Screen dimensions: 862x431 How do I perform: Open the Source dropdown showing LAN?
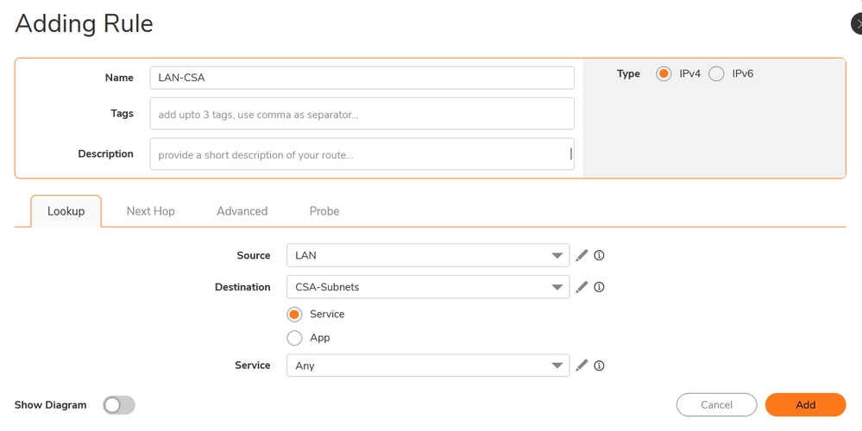click(427, 255)
